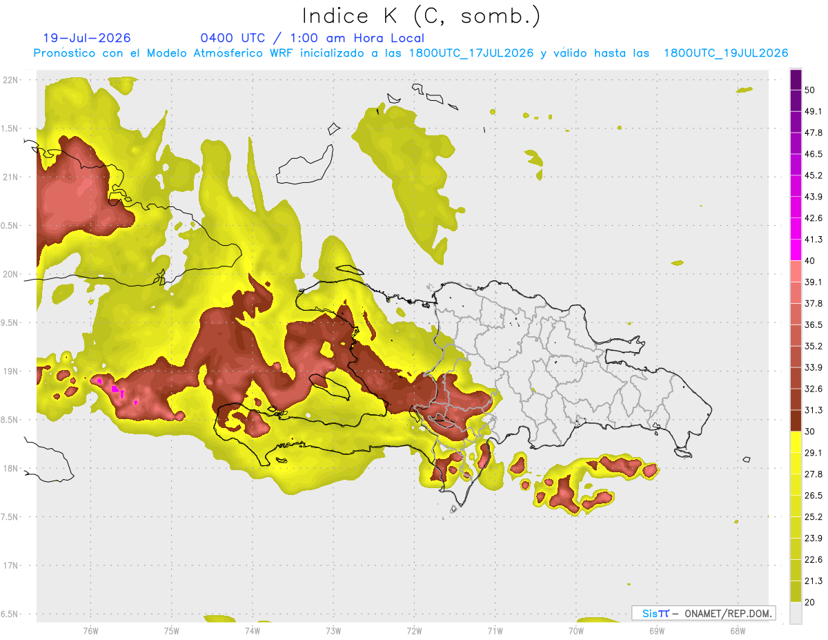Click the '36.5' color scale label
828x640 pixels.
[813, 325]
